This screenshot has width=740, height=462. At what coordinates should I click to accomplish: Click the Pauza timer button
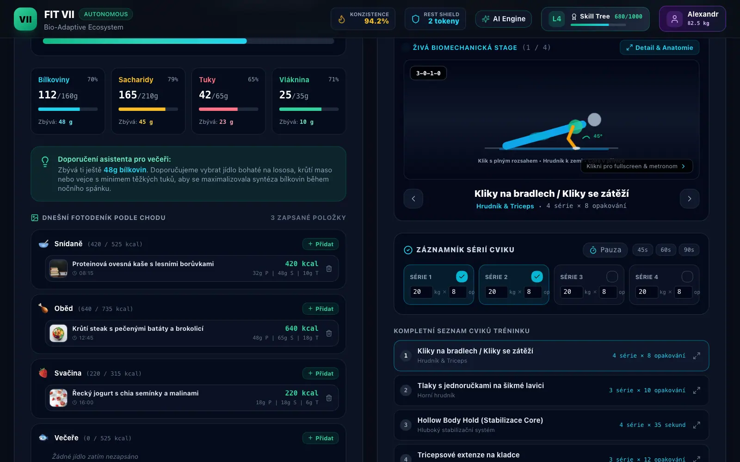click(x=605, y=250)
